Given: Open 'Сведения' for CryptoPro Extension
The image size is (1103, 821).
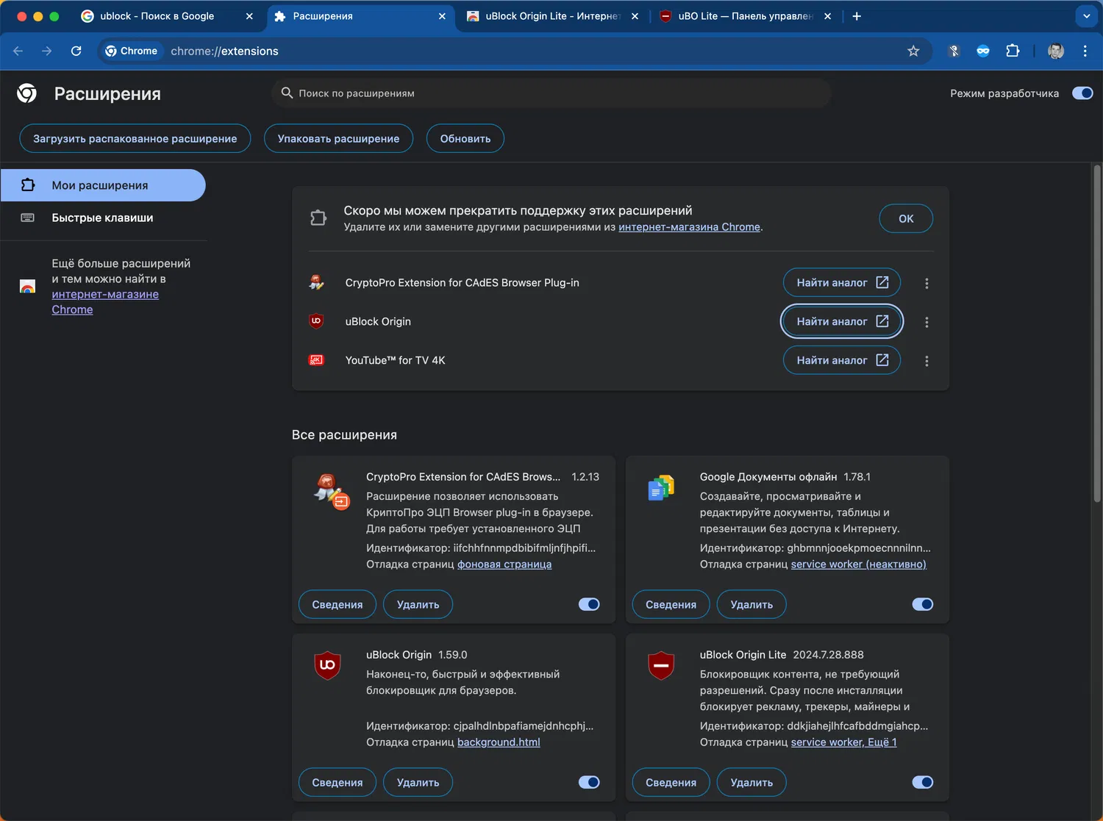Looking at the screenshot, I should coord(338,604).
